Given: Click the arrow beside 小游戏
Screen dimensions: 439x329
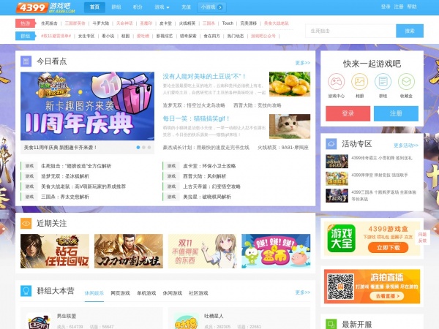Looking at the screenshot, I should tap(220, 7).
